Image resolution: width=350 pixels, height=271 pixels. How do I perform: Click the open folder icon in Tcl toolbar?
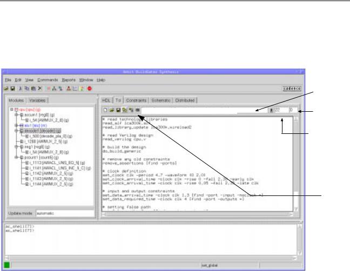(112, 110)
